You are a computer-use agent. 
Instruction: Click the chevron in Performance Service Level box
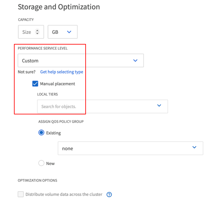[135, 60]
